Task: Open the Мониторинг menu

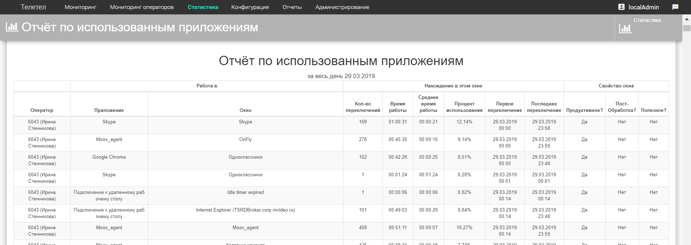Action: click(x=81, y=7)
